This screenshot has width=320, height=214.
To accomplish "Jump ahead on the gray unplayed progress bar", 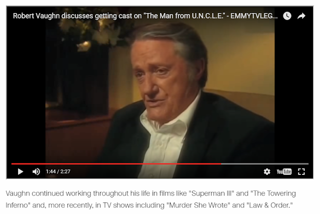I will pos(264,164).
